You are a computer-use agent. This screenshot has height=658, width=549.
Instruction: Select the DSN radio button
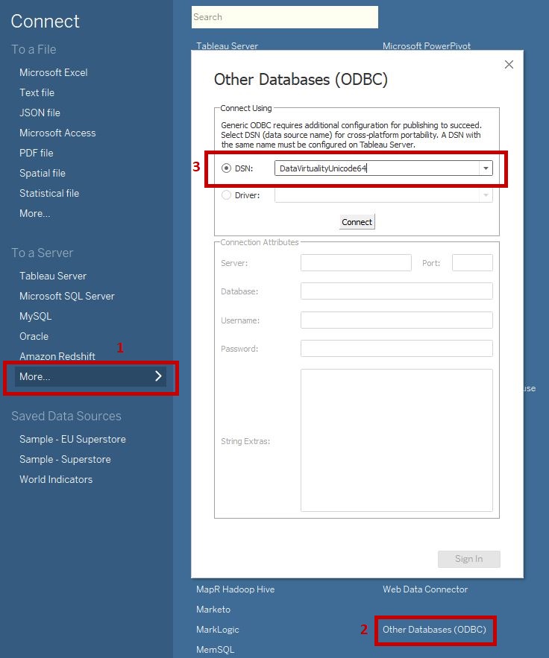point(227,168)
